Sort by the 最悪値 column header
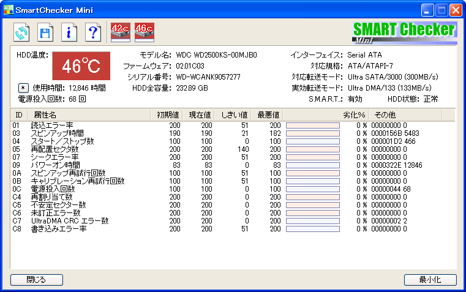 (x=267, y=115)
